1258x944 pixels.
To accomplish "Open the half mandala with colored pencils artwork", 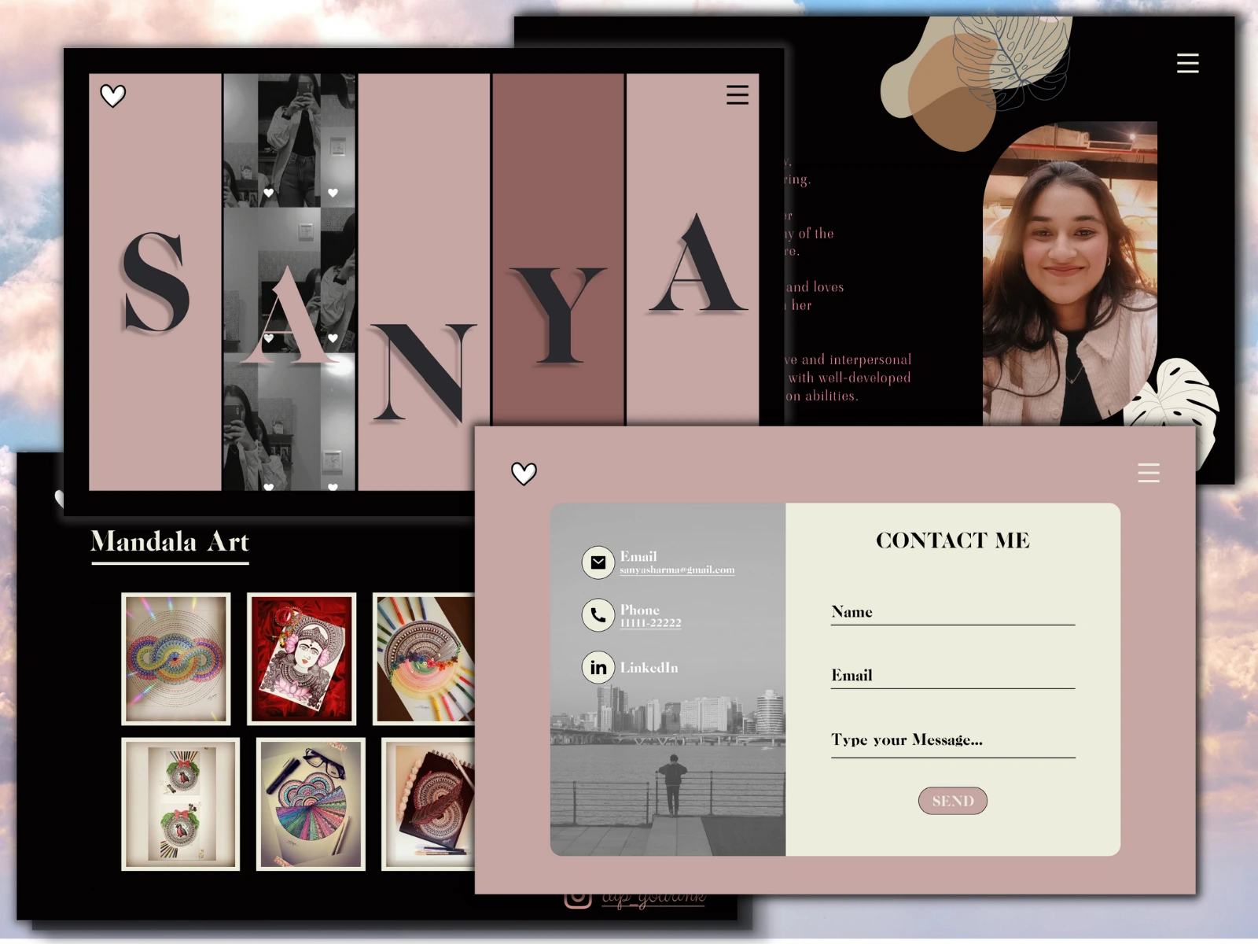I will click(x=425, y=658).
